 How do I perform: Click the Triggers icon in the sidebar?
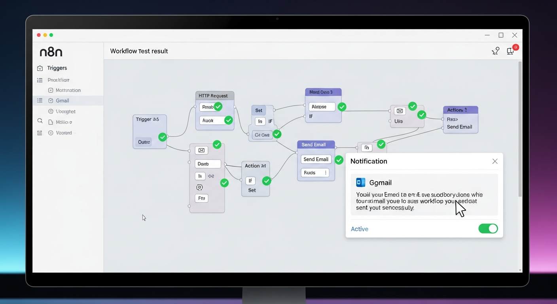(40, 68)
